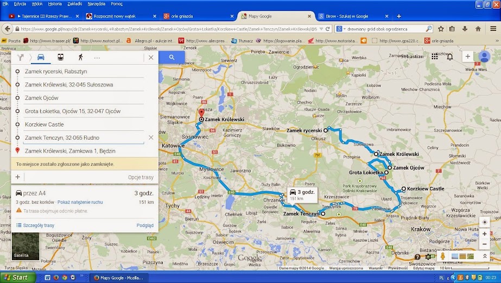Launch Word from quick launch
This screenshot has height=283, width=501.
(x=47, y=278)
